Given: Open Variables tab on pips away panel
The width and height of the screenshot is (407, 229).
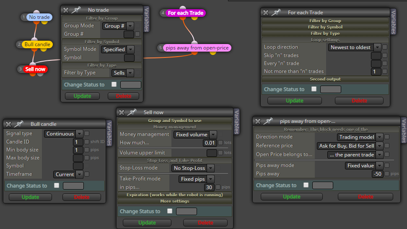Looking at the screenshot, I should click(404, 130).
